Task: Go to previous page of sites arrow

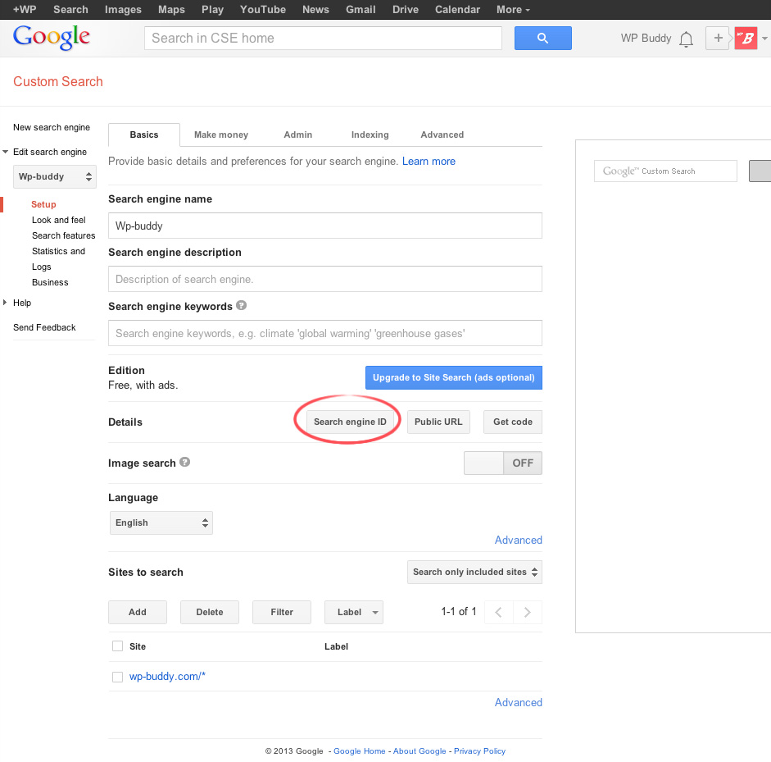Action: tap(499, 612)
